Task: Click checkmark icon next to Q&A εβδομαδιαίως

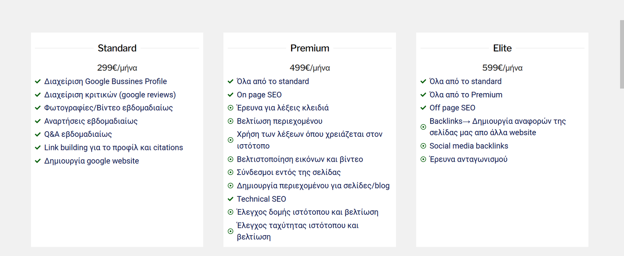Action: (x=38, y=134)
